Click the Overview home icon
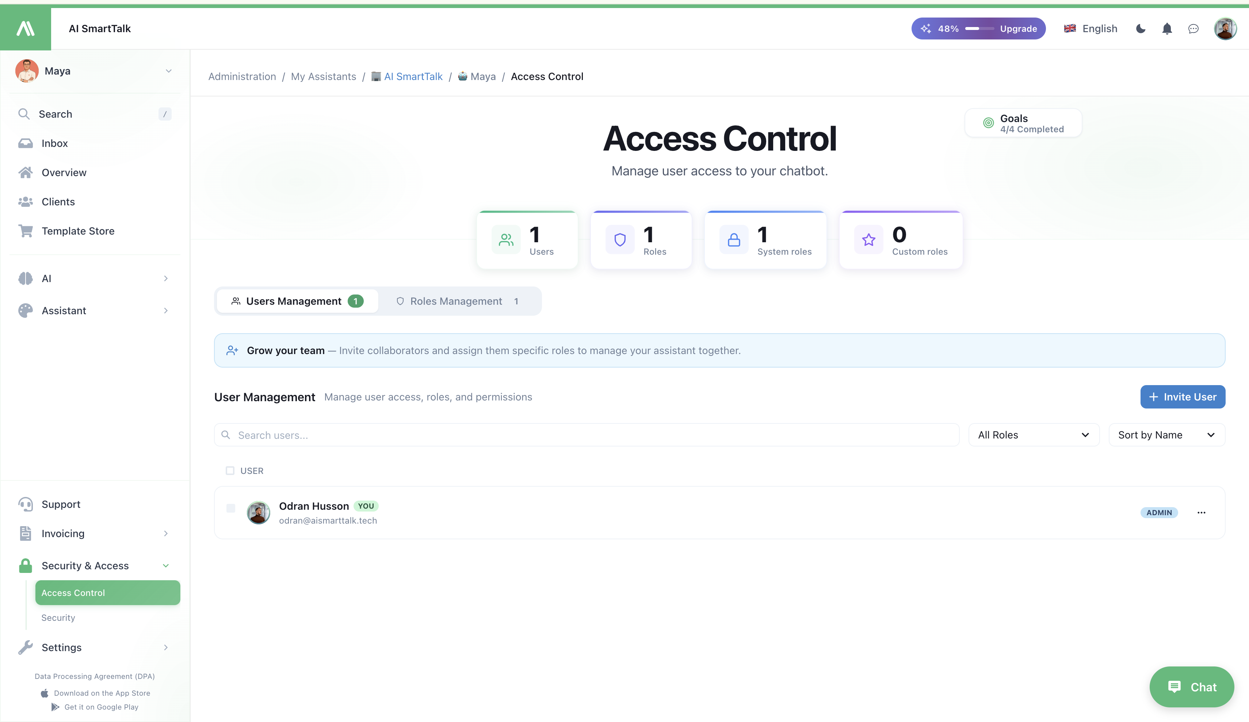 (x=25, y=172)
